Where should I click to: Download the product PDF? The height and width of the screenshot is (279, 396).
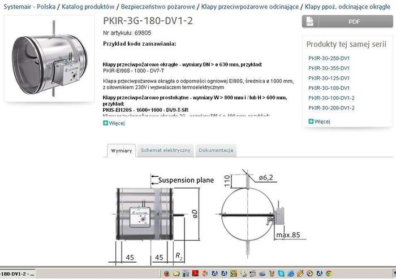[x=347, y=21]
